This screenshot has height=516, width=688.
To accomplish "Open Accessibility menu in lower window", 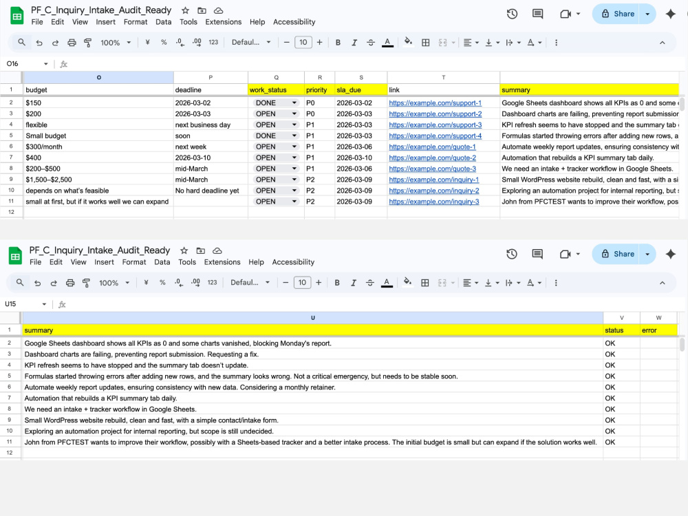I will [293, 262].
